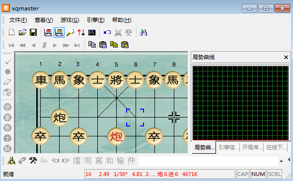
Task: Switch to 在线下... tab
Action: click(x=276, y=147)
